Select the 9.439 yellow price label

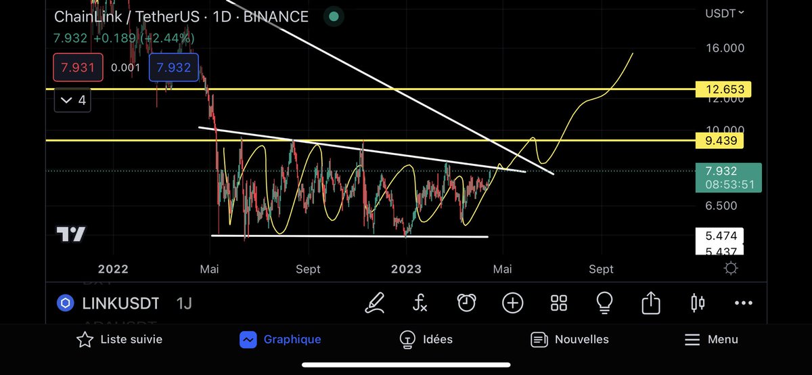pyautogui.click(x=721, y=141)
